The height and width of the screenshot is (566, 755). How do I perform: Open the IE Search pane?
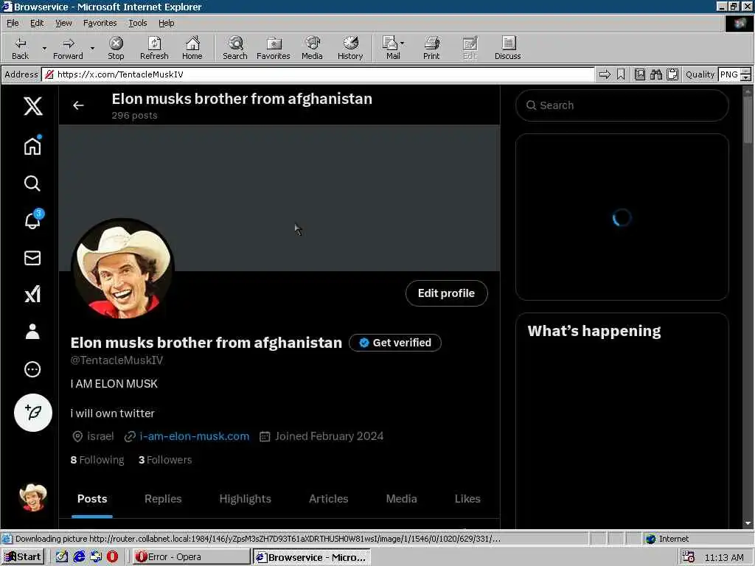tap(235, 48)
